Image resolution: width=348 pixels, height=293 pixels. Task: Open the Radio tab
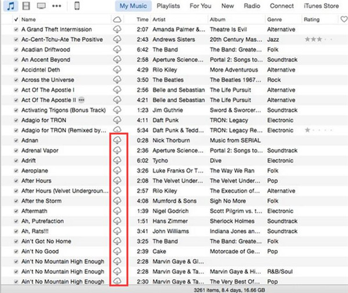[252, 6]
